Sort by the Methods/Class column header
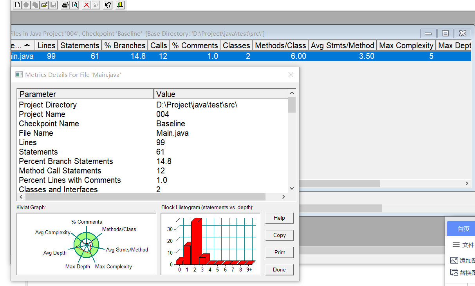This screenshot has width=475, height=286. pyautogui.click(x=280, y=46)
